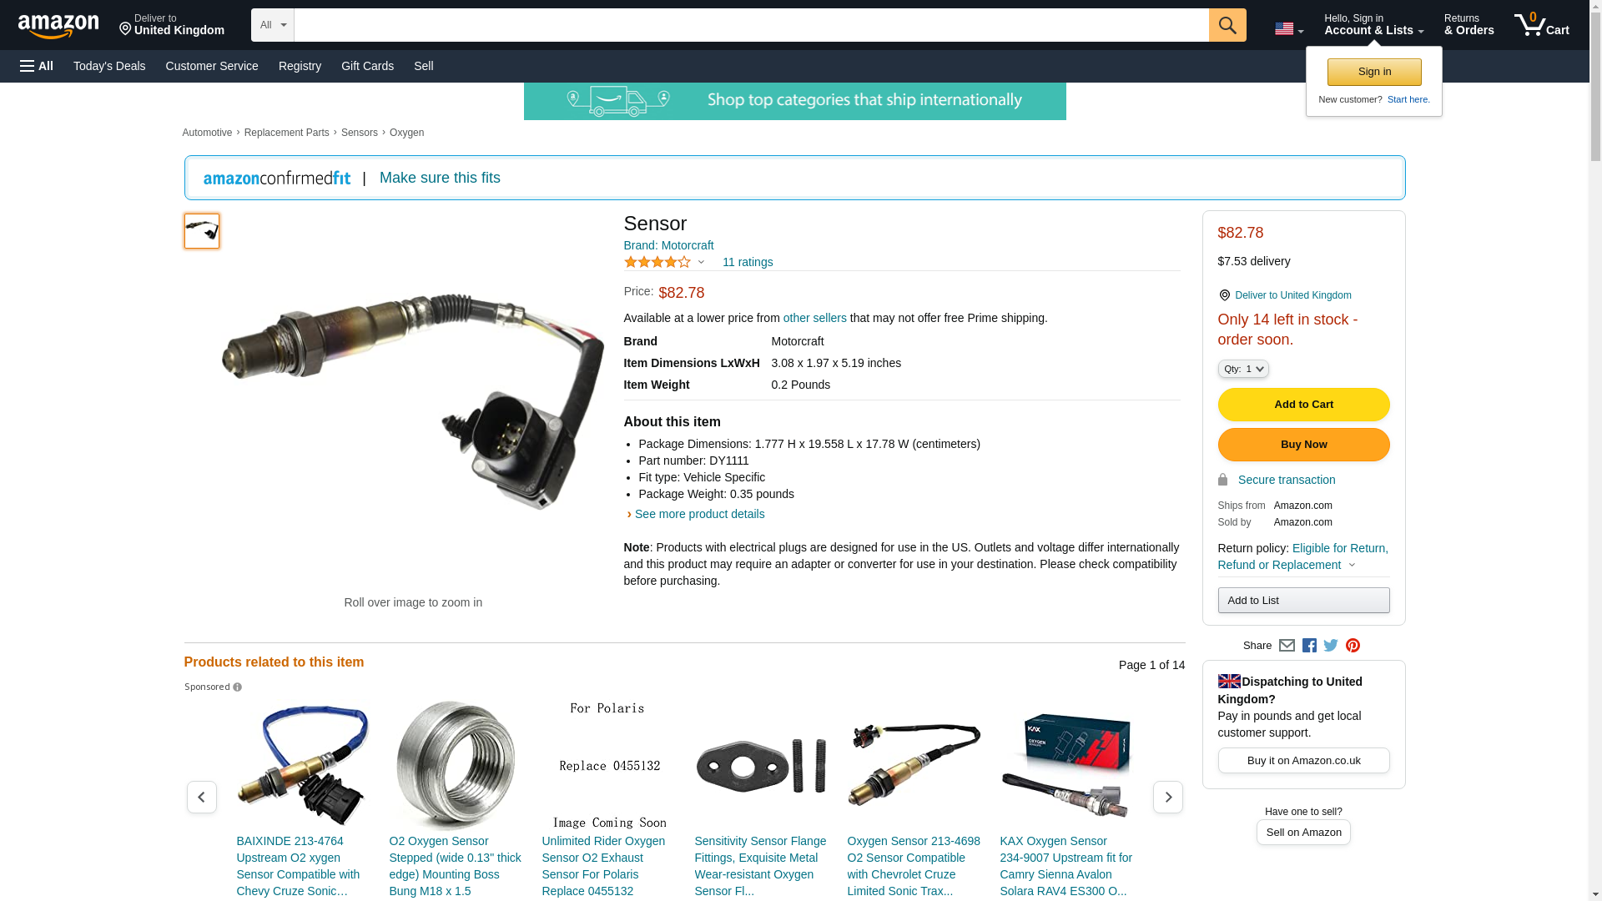This screenshot has width=1602, height=901.
Task: Share product via email envelope icon
Action: tap(1287, 645)
